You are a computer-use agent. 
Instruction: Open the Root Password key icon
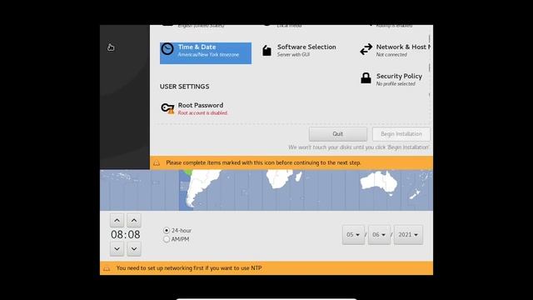pos(167,108)
